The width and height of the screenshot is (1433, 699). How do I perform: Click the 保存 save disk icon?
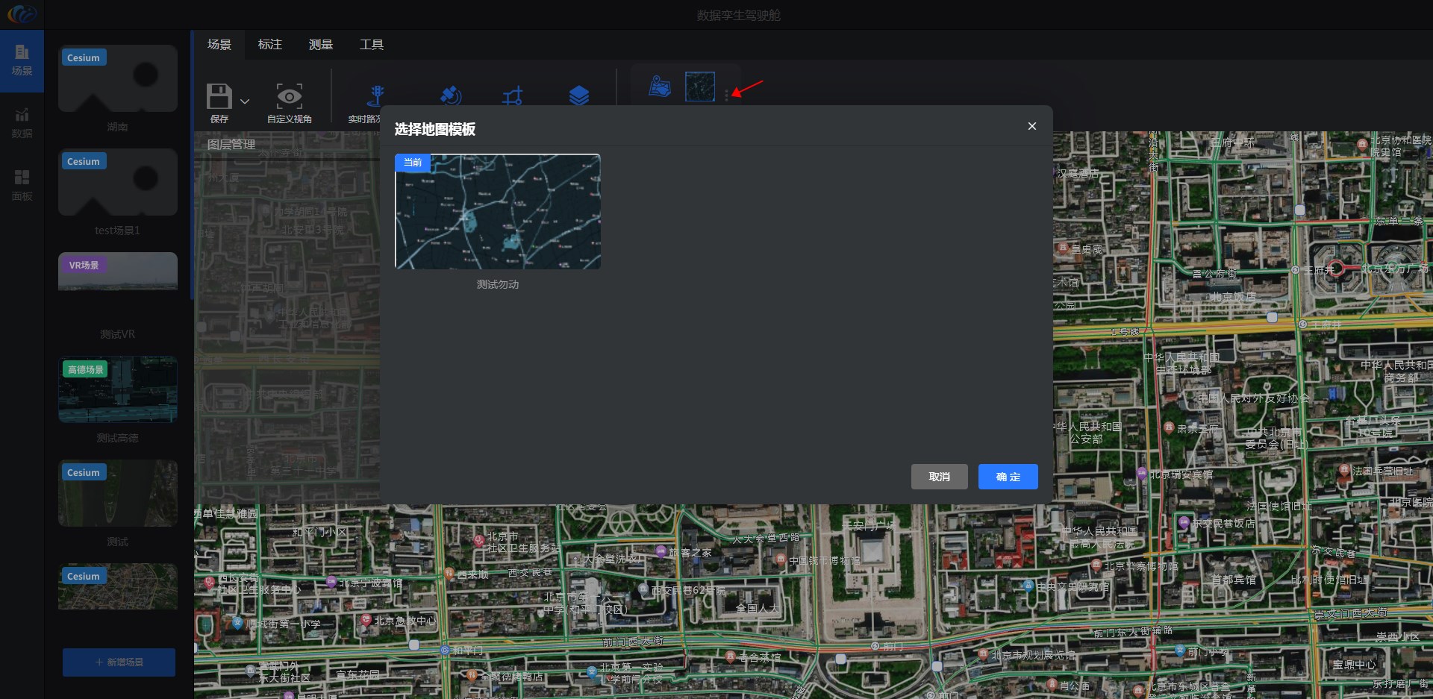point(219,97)
